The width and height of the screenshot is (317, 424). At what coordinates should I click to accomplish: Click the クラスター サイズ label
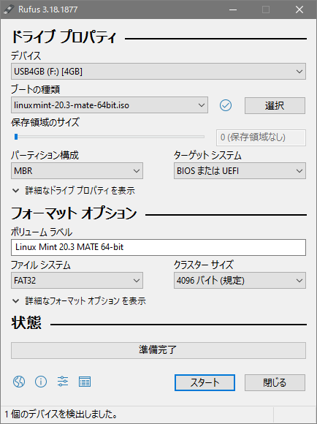[x=204, y=265]
